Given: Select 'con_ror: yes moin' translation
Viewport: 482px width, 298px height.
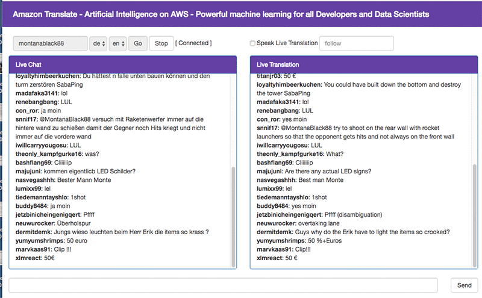Looking at the screenshot, I should (x=281, y=119).
